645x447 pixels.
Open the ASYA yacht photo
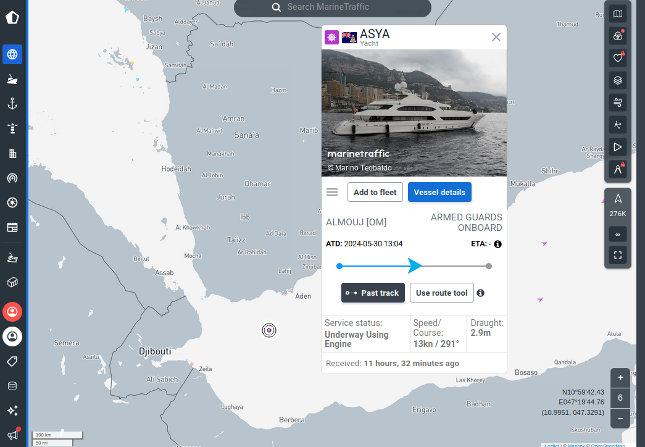(x=414, y=113)
